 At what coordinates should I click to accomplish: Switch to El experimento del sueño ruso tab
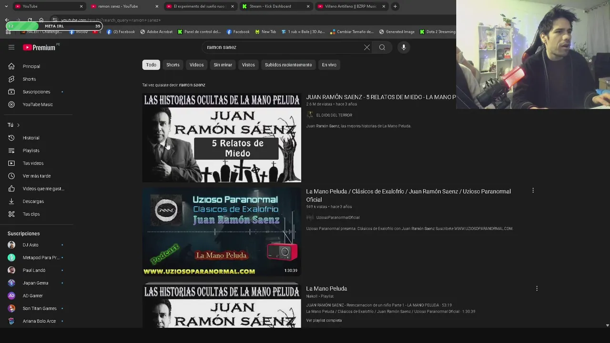[199, 6]
